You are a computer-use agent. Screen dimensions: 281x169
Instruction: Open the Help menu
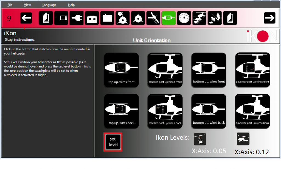(71, 5)
